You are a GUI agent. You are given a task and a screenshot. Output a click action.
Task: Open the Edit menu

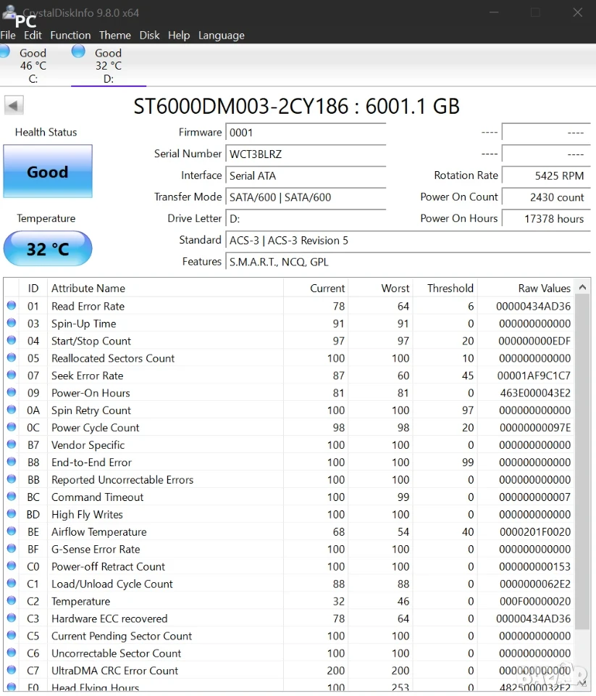[x=33, y=36]
